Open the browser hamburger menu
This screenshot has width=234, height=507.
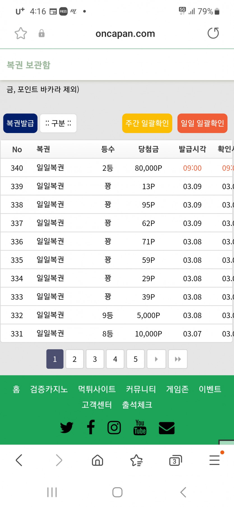pyautogui.click(x=215, y=460)
